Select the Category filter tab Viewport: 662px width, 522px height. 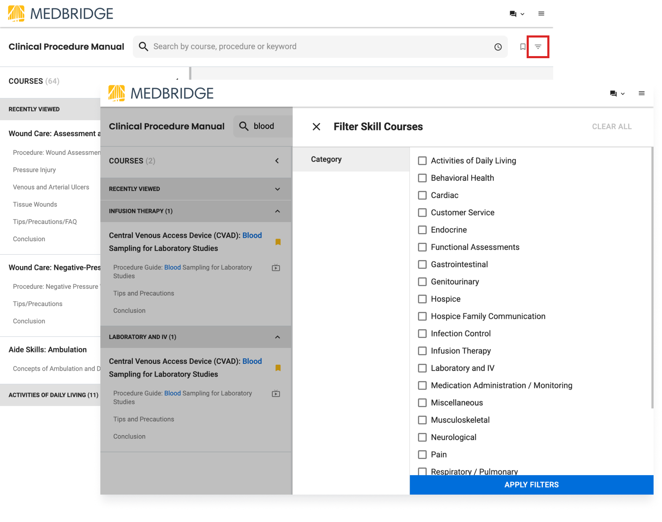(x=351, y=159)
